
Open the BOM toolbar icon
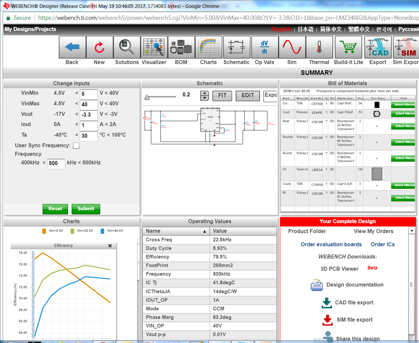coord(181,47)
